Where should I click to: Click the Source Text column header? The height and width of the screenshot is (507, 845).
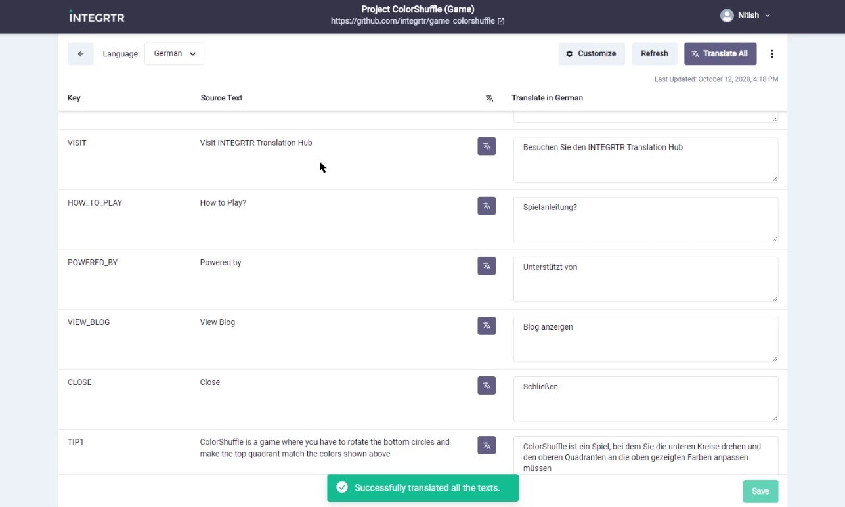[x=221, y=98]
